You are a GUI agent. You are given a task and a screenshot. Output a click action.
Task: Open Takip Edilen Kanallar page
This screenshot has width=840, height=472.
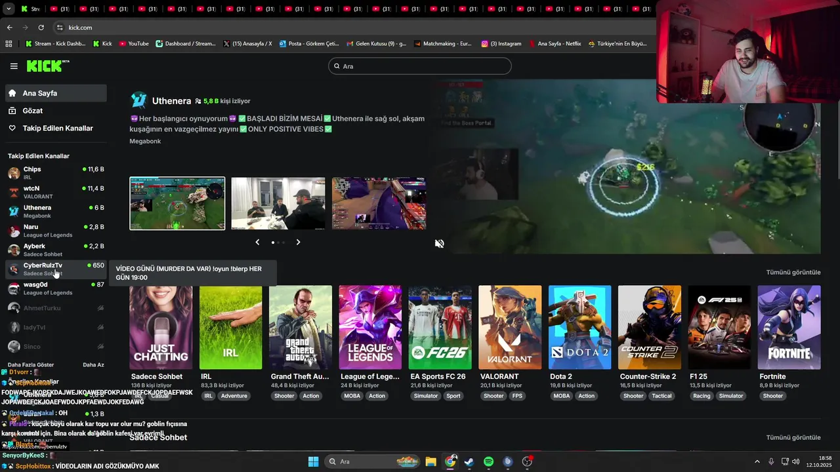(x=56, y=128)
